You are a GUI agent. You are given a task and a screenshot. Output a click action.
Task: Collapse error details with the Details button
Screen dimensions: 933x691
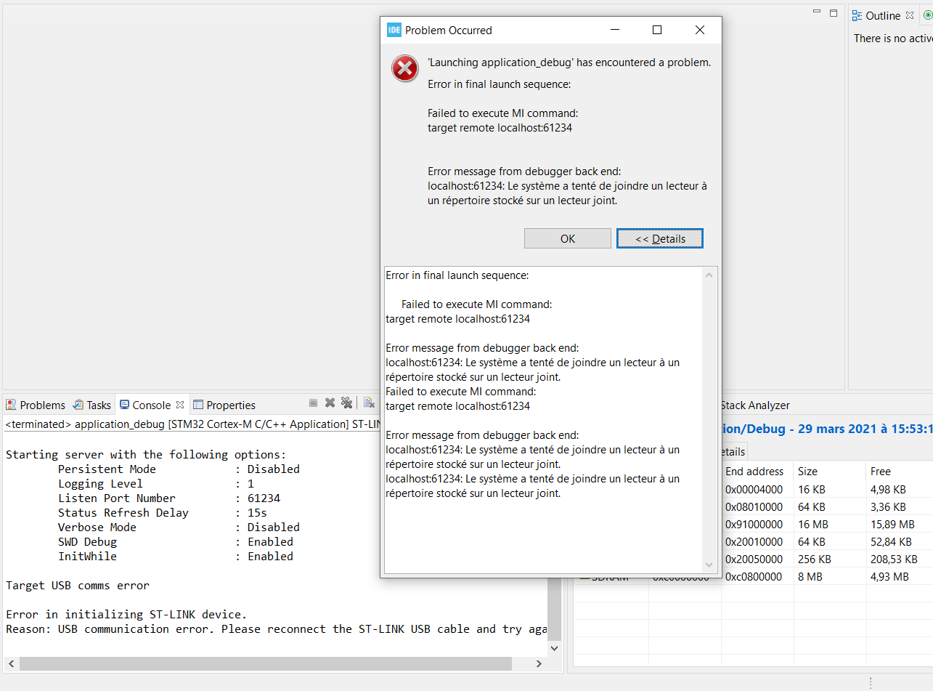click(x=659, y=238)
